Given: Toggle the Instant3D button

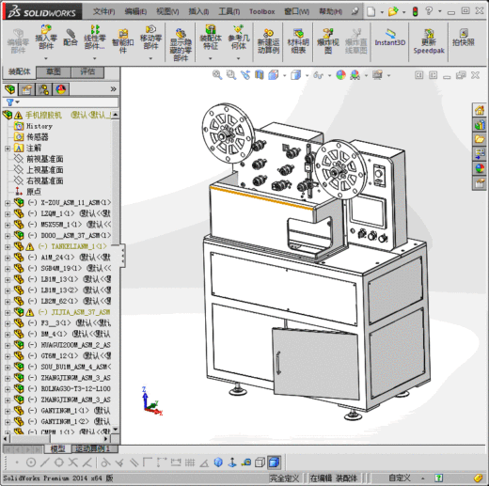Looking at the screenshot, I should [x=390, y=38].
